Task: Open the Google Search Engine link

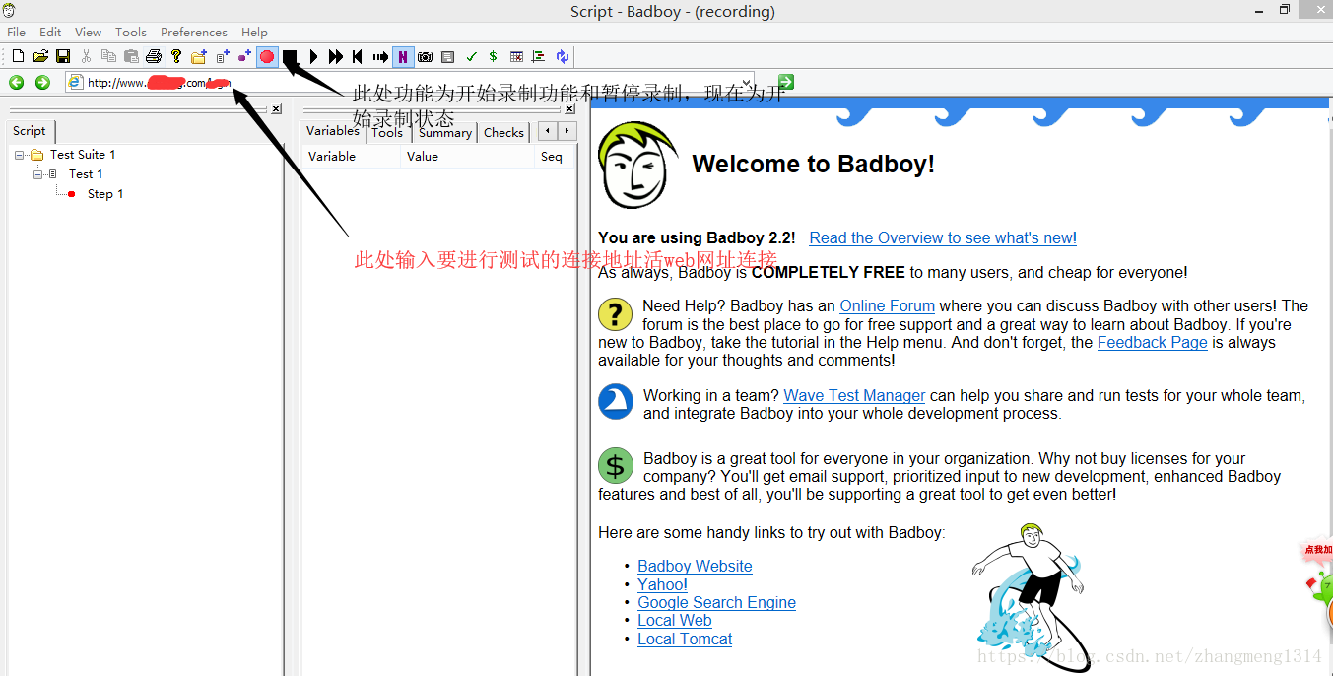Action: click(716, 602)
